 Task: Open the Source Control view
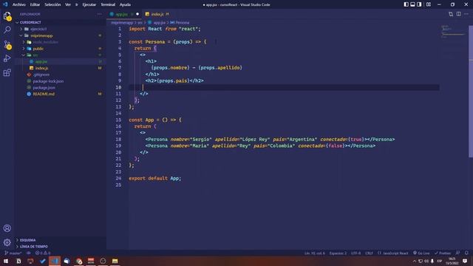tap(7, 44)
